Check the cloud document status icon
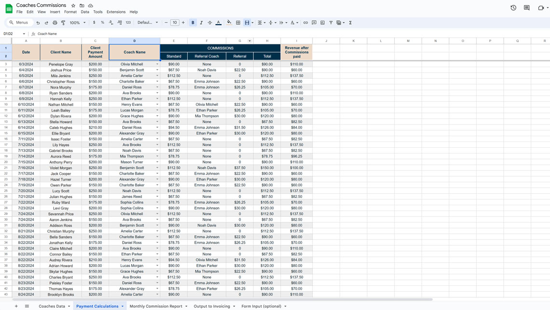550x310 pixels. [91, 6]
